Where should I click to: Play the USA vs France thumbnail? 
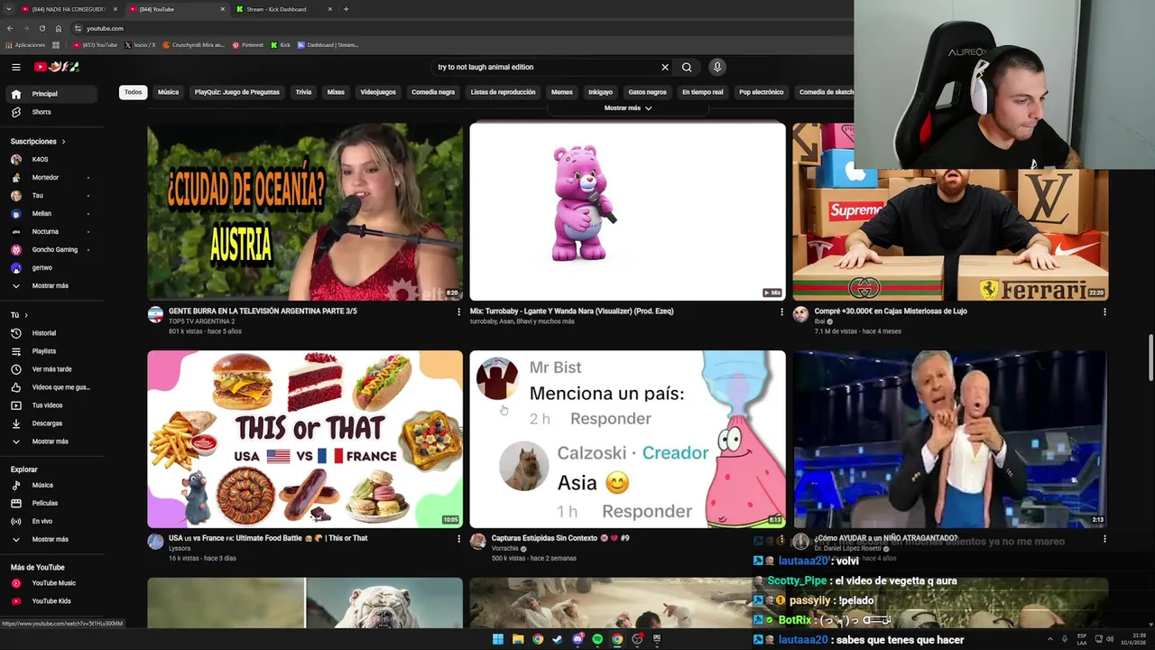pyautogui.click(x=305, y=439)
